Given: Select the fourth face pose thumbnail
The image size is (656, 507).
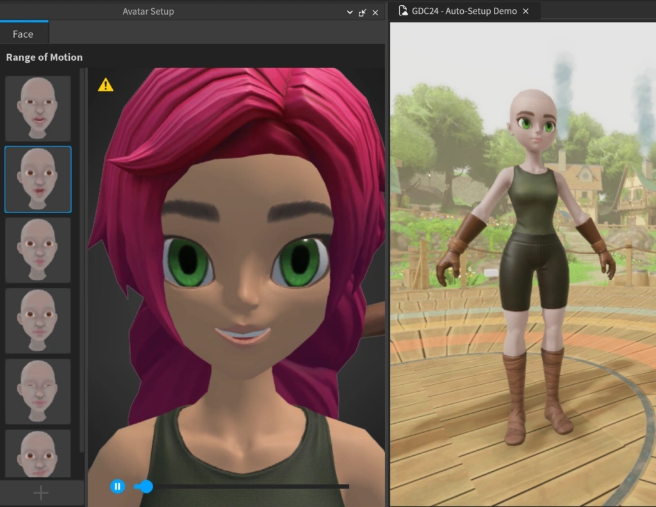Looking at the screenshot, I should coord(38,320).
